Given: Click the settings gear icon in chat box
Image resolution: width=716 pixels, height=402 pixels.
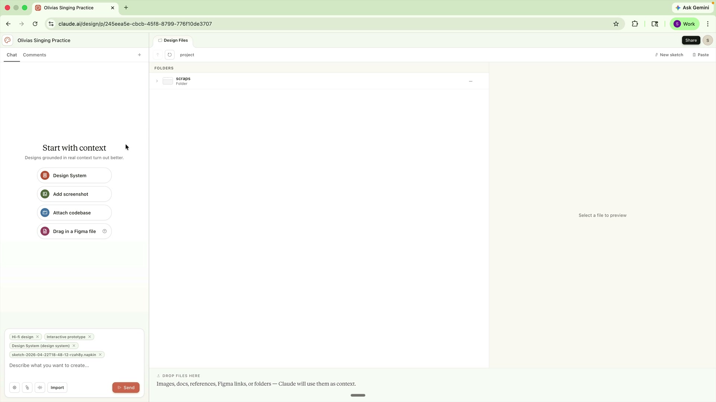Looking at the screenshot, I should 15,387.
